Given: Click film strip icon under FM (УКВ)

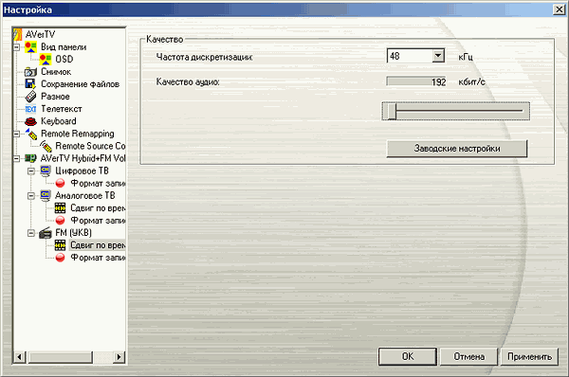Looking at the screenshot, I should pyautogui.click(x=61, y=245).
